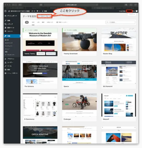Open the E-Commerce theme thumbnail

[x=40, y=105]
